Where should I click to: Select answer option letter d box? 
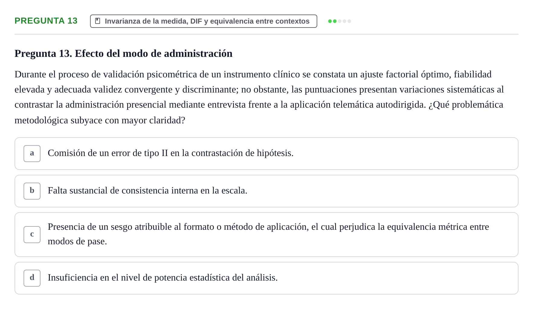click(32, 278)
